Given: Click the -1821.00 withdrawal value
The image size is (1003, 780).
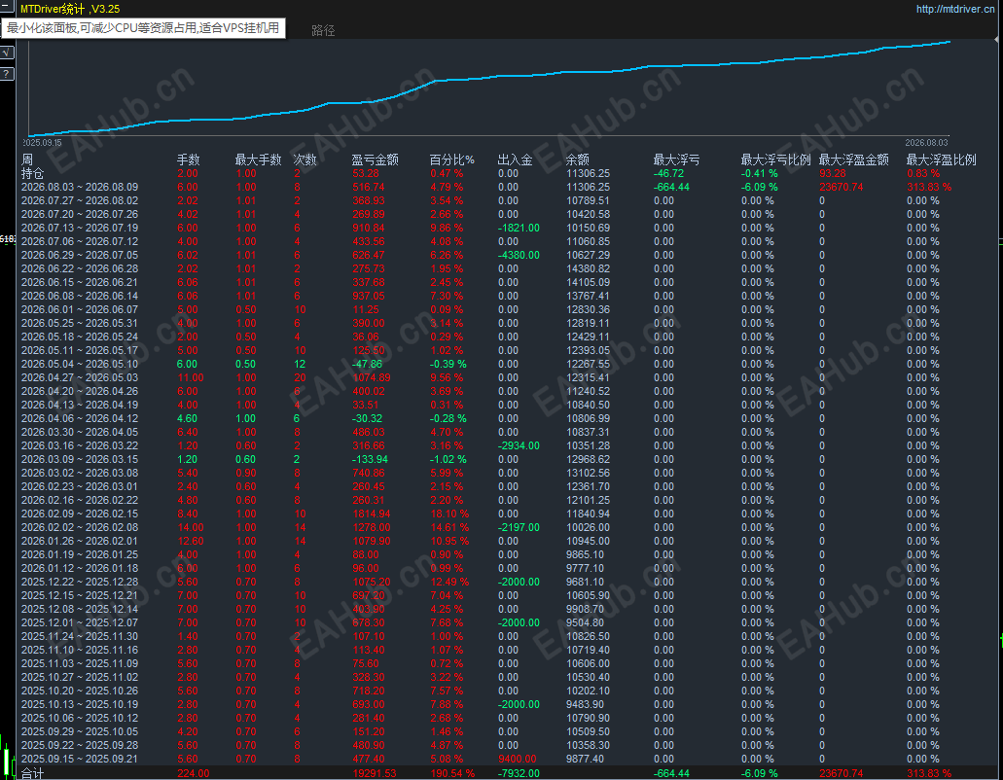Looking at the screenshot, I should (x=519, y=228).
